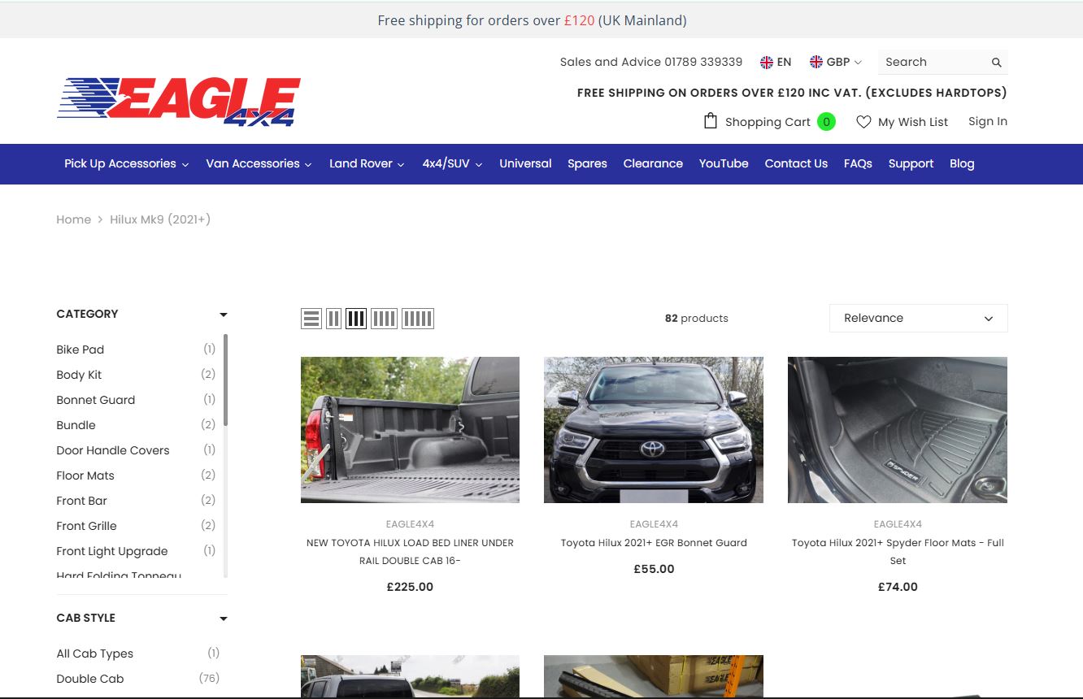Screen dimensions: 1083x699
Task: Click the green cart count badge
Action: point(826,122)
